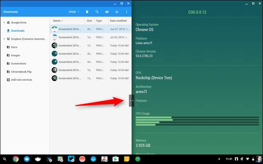Open the user avatar in system tray

point(259,159)
